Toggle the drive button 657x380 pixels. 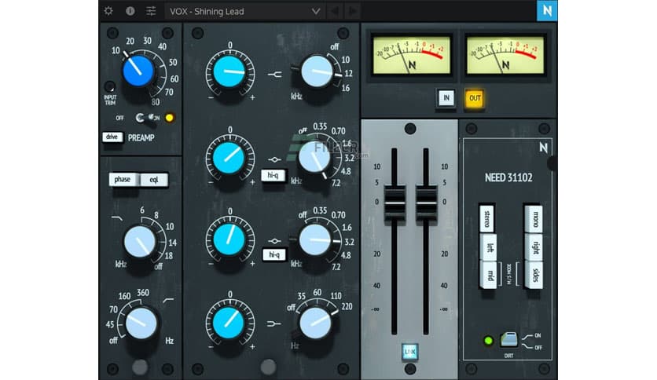[x=112, y=137]
